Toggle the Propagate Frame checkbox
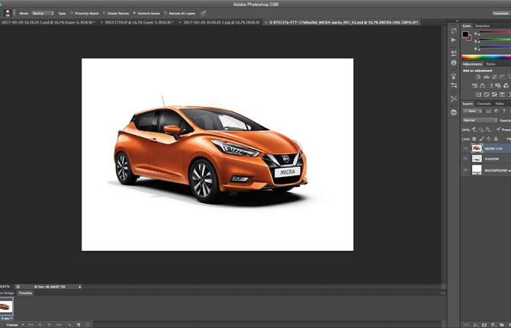Screen dimensions: 511x328 (498, 130)
